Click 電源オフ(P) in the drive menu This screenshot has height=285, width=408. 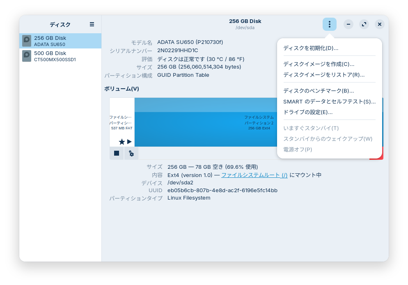[298, 149]
